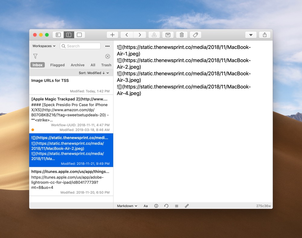Show the actions dropdown arrow
The width and height of the screenshot is (302, 238).
click(x=251, y=35)
